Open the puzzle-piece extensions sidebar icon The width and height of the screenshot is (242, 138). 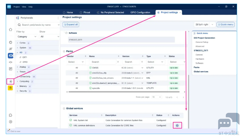tap(11, 115)
